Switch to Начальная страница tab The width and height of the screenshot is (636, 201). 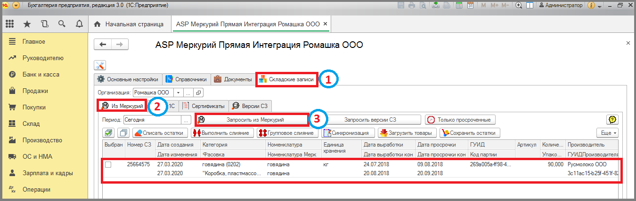point(129,24)
